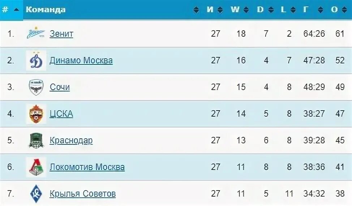Open the Крылья Советов team link

tap(83, 194)
